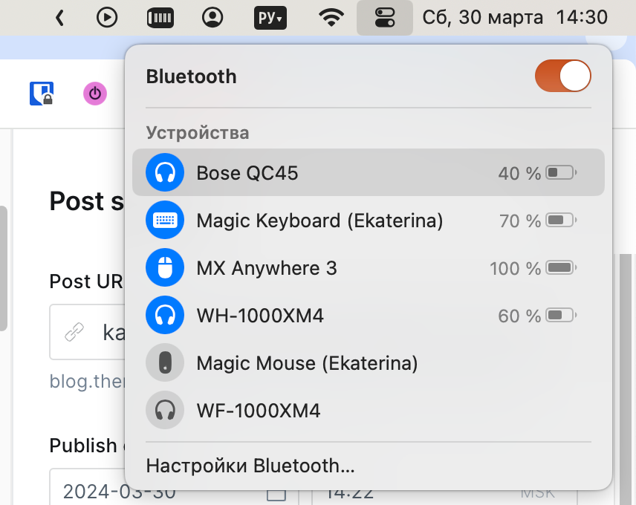This screenshot has width=636, height=505.
Task: Click the Post URL input field
Action: click(x=87, y=332)
